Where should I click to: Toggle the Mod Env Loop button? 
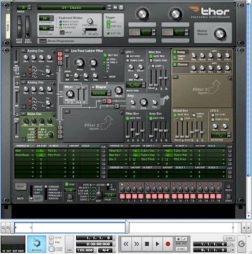tap(153, 66)
